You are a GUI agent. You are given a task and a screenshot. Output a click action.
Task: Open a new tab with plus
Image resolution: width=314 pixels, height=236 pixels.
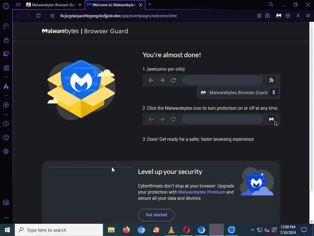coord(150,4)
